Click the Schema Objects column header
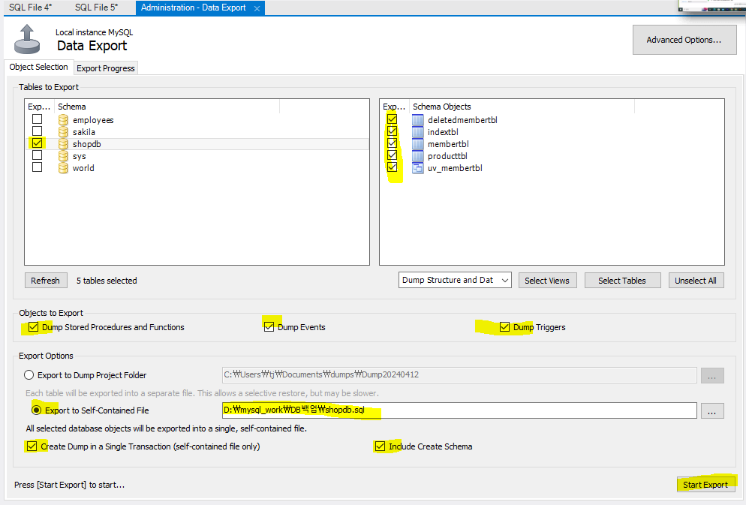The height and width of the screenshot is (505, 746). pos(522,107)
